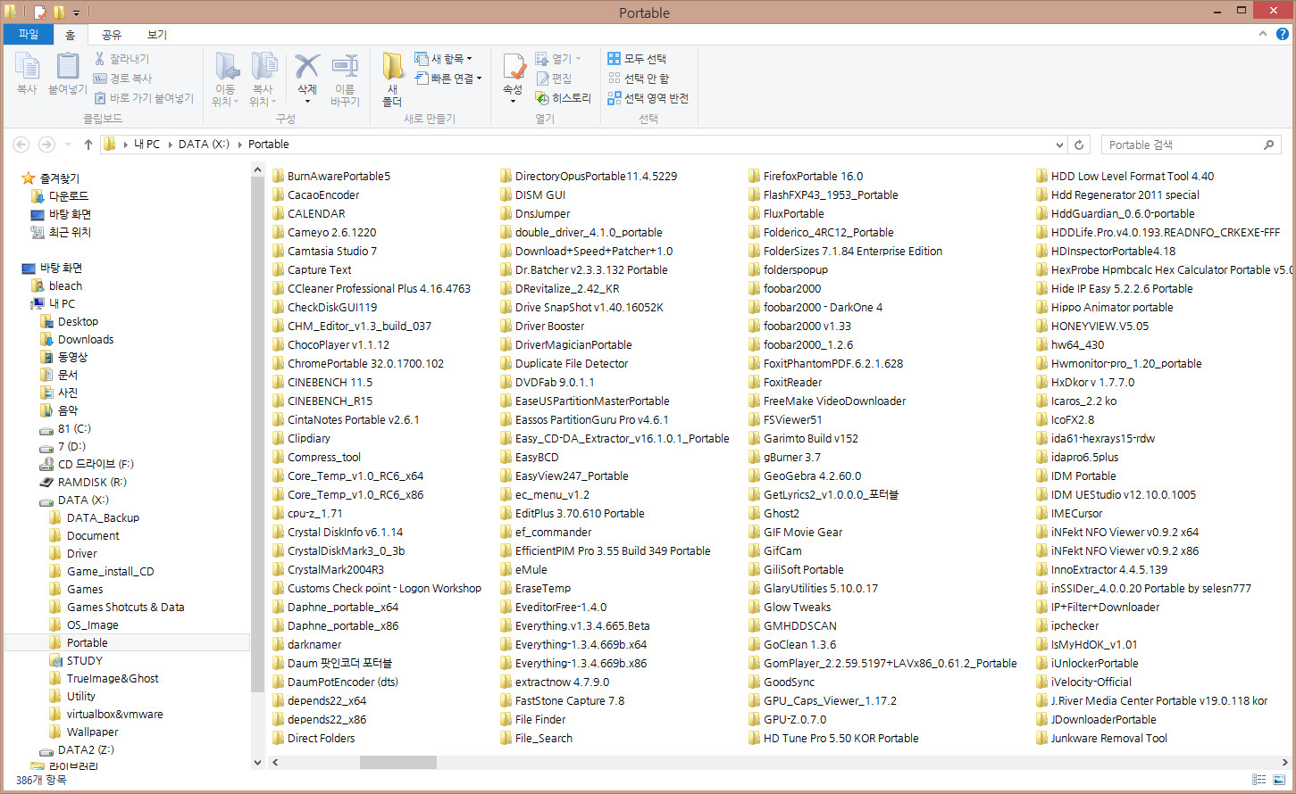Select the FastStone Capture 7.8 folder
1296x794 pixels.
pos(570,700)
